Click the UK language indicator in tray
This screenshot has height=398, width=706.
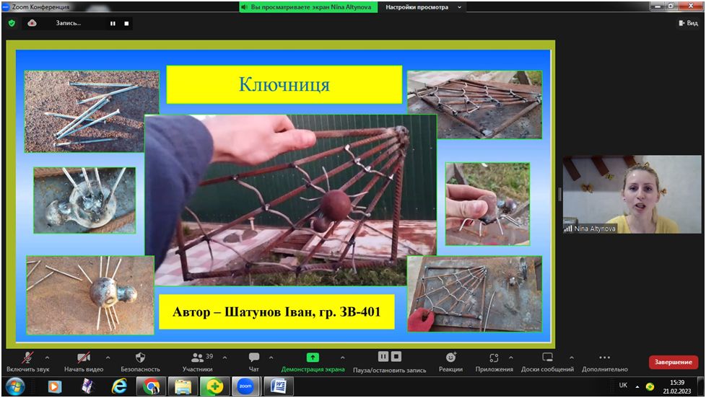click(623, 386)
